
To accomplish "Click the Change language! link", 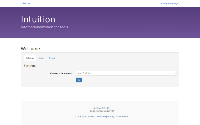I will pos(170,3).
